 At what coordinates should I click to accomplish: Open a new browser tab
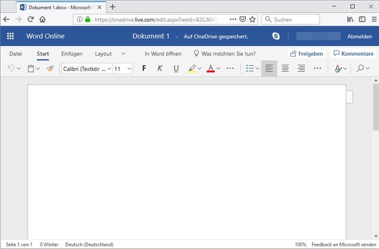[113, 7]
